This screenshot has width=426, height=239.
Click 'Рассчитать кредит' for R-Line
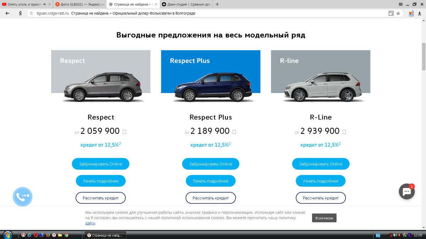(321, 198)
